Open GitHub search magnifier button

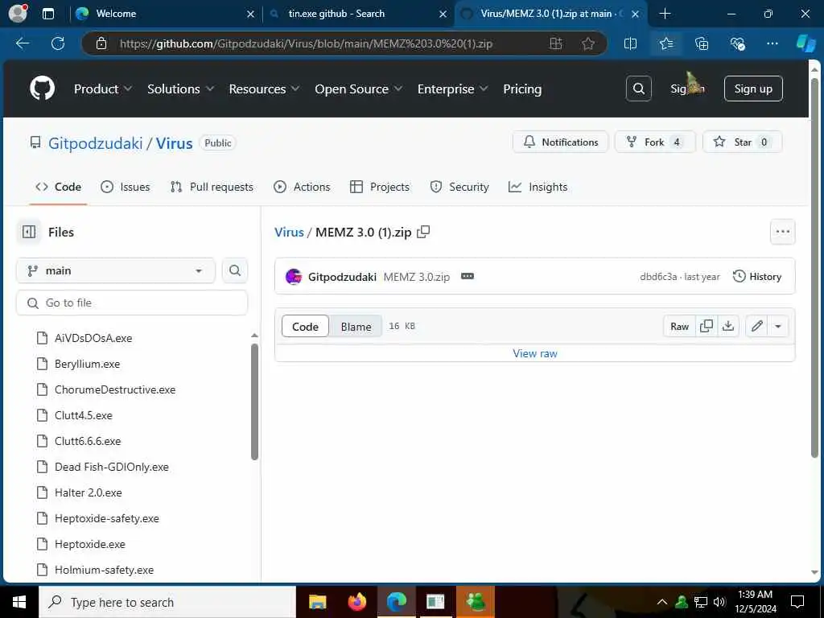click(x=638, y=89)
